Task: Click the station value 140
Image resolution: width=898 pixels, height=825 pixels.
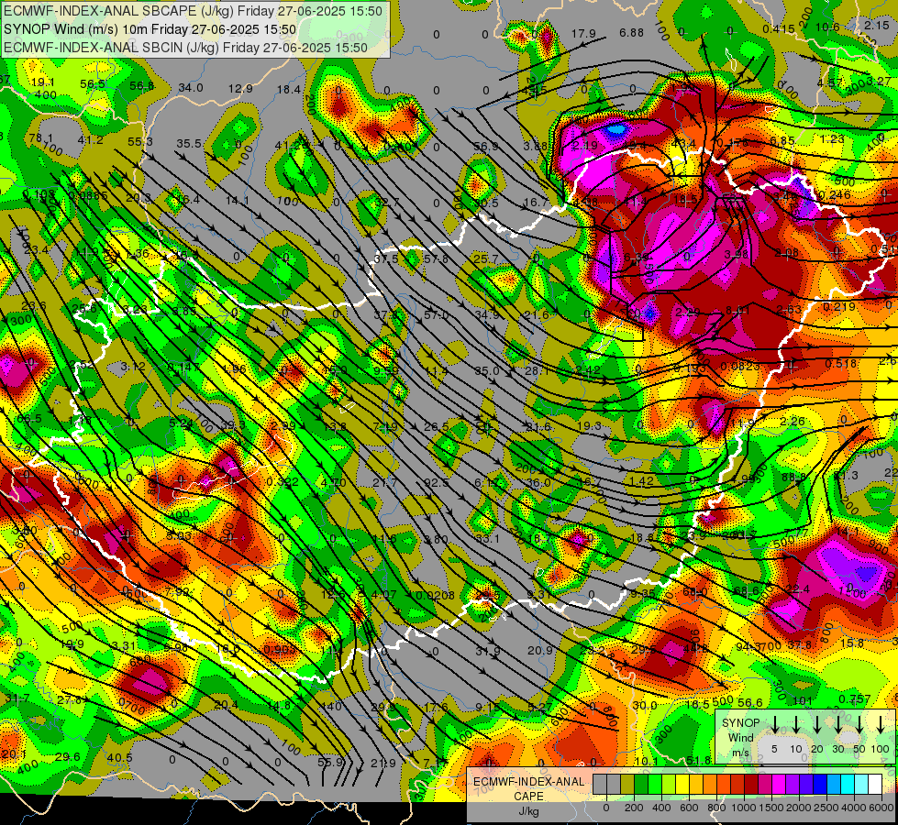Action: coord(332,707)
